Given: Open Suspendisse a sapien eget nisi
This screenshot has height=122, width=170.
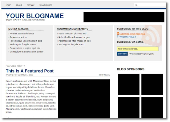Looking at the screenshot, I should tap(25, 48).
